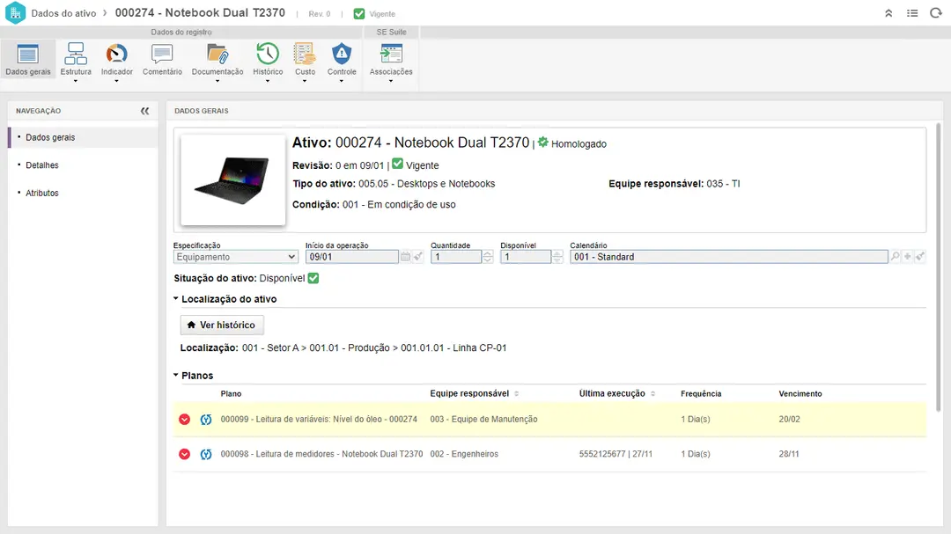951x534 pixels.
Task: Click the blue plan icon on plan 000098 row
Action: click(206, 454)
